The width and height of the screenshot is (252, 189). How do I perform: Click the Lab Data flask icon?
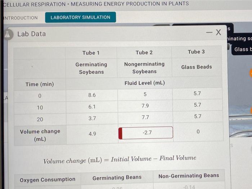[x=8, y=34]
